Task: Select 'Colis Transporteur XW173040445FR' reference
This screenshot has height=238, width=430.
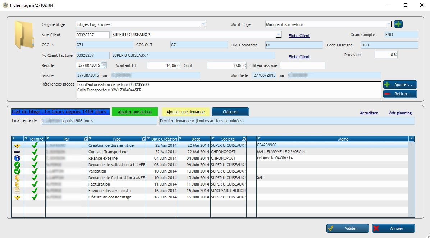Action: [x=109, y=90]
